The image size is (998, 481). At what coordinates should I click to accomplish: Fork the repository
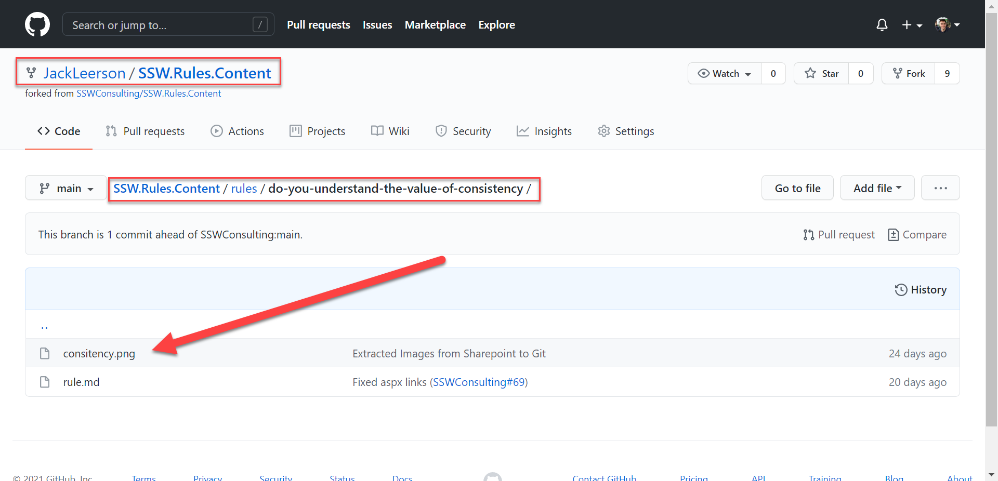pyautogui.click(x=909, y=73)
